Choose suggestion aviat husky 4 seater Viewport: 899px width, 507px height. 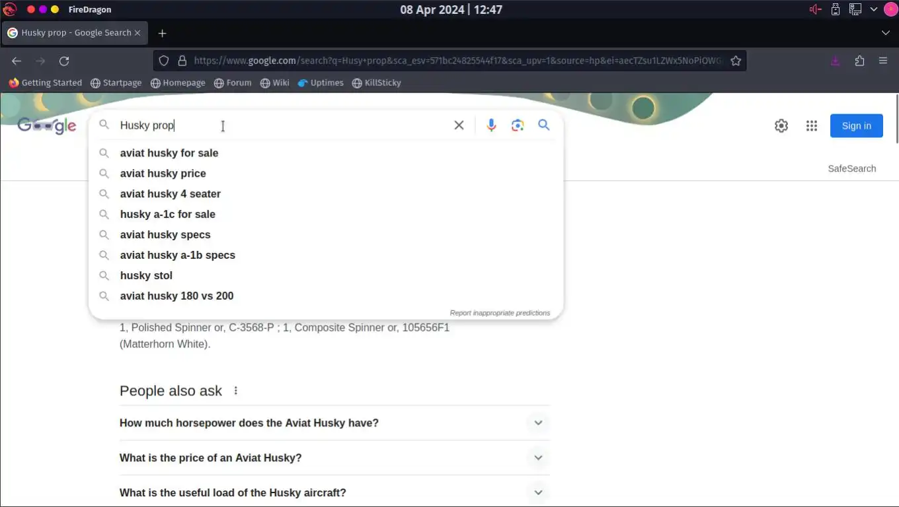[x=326, y=193]
